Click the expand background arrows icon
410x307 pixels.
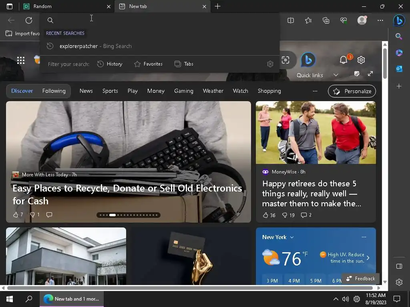(370, 74)
